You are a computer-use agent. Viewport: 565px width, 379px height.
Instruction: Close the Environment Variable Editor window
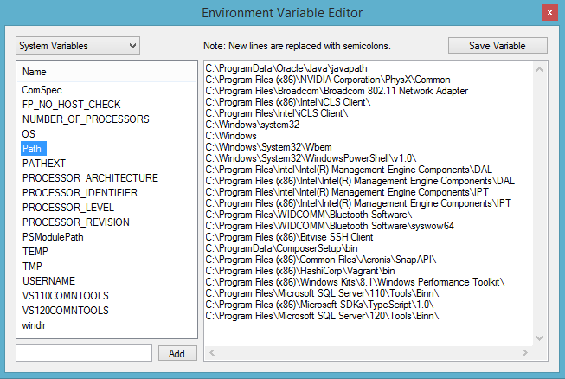click(x=548, y=12)
